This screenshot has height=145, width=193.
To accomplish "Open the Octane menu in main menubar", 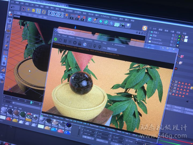I will click(x=114, y=18).
